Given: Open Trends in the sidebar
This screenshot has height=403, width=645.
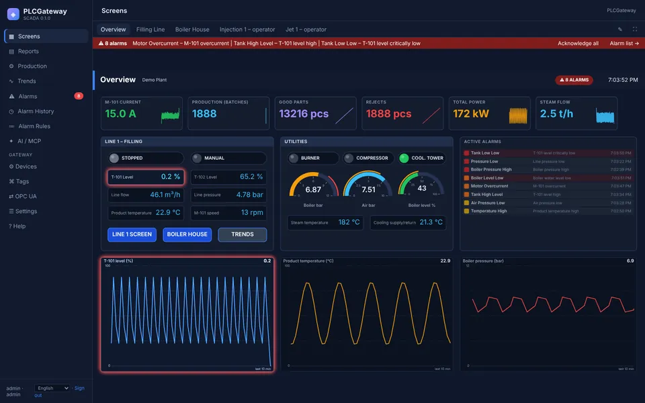Looking at the screenshot, I should pos(46,81).
